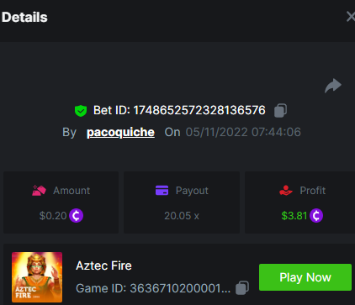
Task: Click the Aztec Fire game title
Action: (103, 266)
